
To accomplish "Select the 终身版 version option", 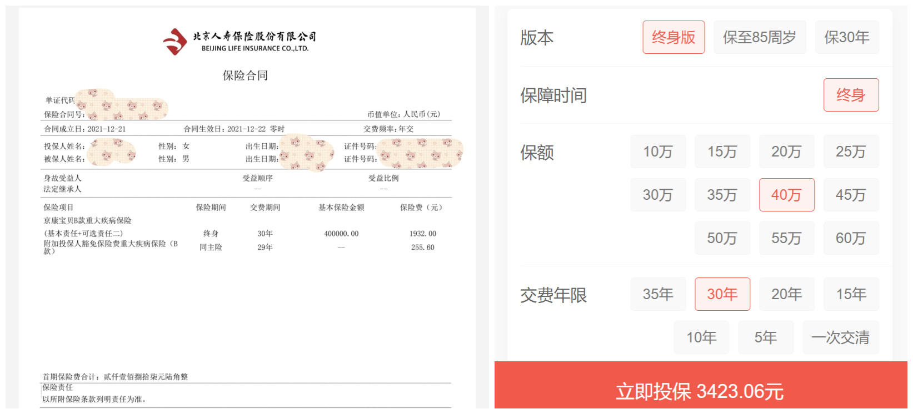I will click(673, 37).
